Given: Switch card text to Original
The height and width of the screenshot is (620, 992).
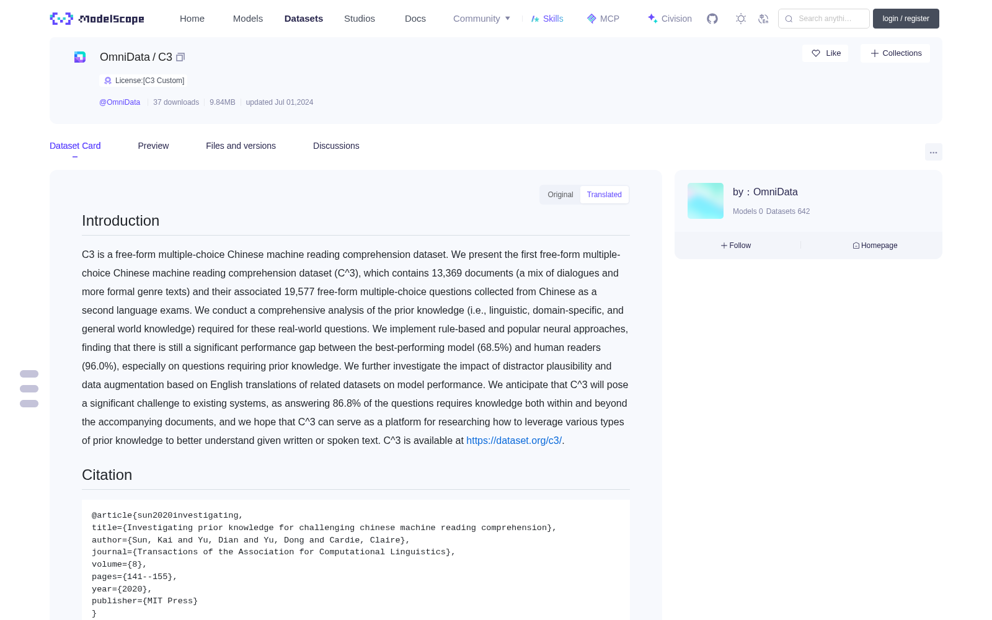Looking at the screenshot, I should pos(560,195).
